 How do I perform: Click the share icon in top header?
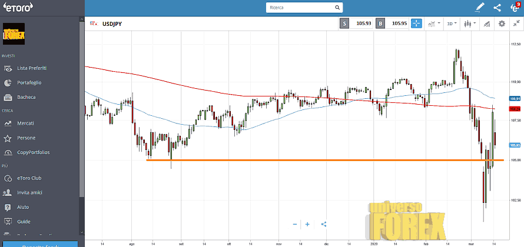tap(498, 8)
